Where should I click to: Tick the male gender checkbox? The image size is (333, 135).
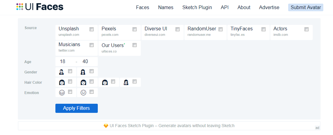tap(70, 71)
